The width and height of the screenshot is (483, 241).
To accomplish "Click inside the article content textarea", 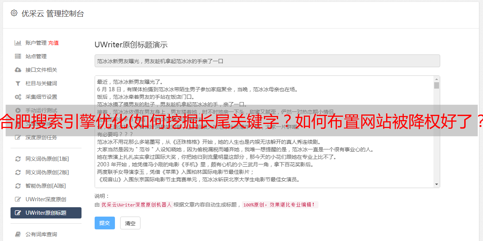I will point(264,132).
